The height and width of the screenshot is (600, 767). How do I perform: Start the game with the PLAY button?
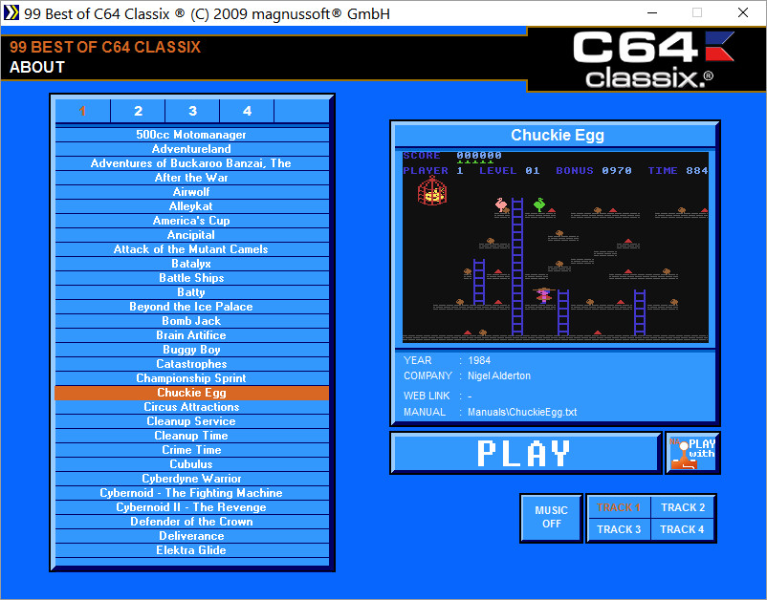point(526,453)
